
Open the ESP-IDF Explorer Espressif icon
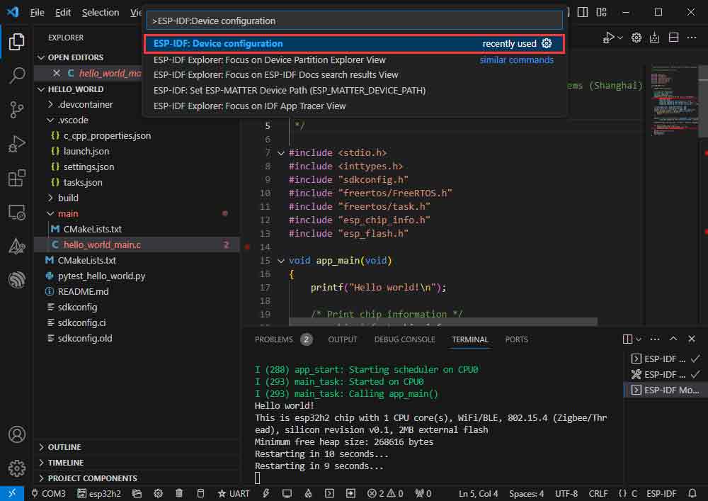point(17,280)
